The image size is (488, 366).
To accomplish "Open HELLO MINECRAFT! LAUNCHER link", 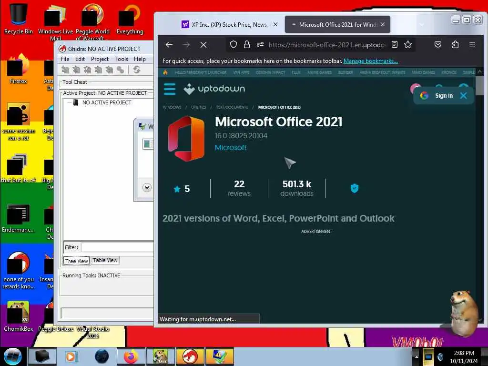I will click(201, 72).
